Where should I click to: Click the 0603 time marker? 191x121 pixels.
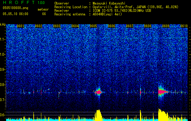57,26
